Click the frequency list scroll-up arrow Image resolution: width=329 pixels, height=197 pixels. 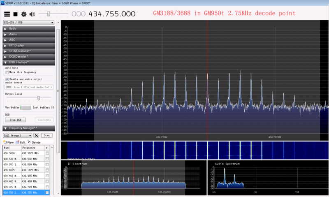pyautogui.click(x=52, y=147)
